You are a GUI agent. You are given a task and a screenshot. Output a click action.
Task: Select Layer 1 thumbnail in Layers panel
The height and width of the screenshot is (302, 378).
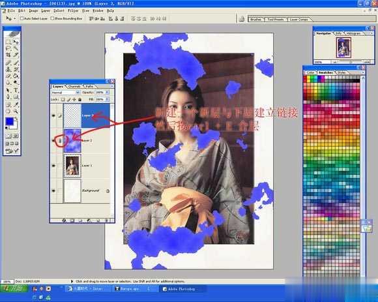click(72, 166)
